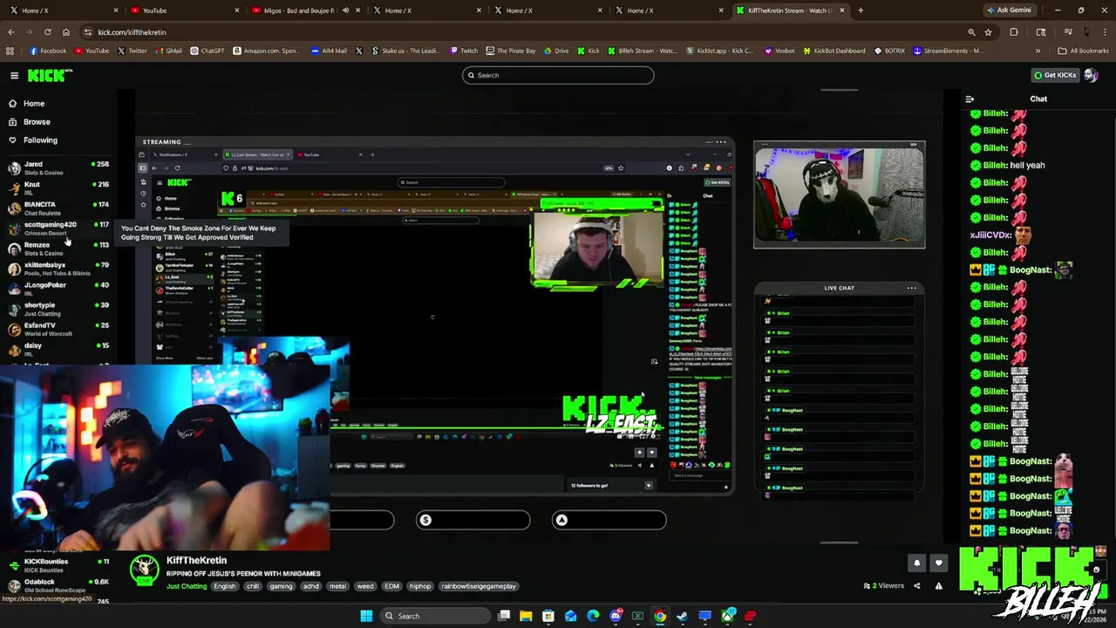
Task: Click the Ask Gemini button
Action: tap(1009, 10)
